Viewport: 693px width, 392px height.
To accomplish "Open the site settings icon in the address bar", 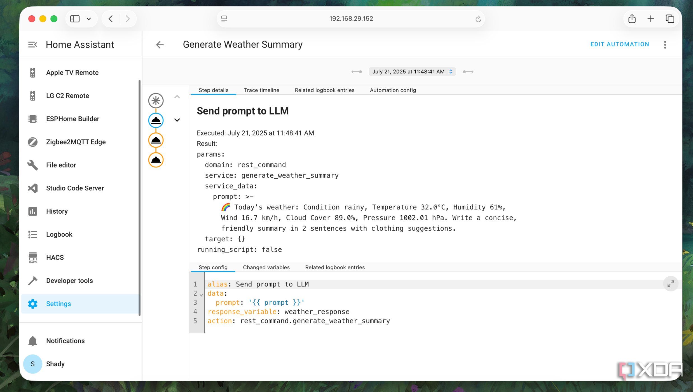I will 224,19.
